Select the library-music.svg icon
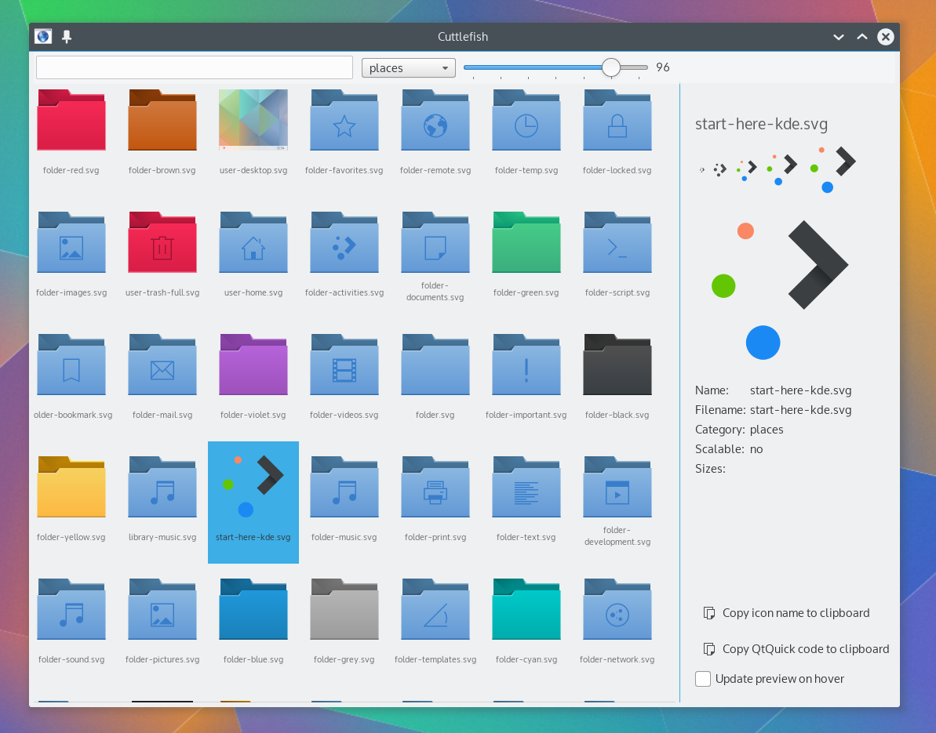Viewport: 936px width, 733px height. [x=162, y=488]
